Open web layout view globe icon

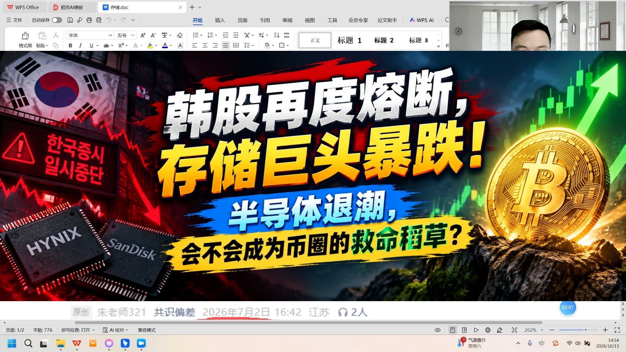[x=488, y=330]
